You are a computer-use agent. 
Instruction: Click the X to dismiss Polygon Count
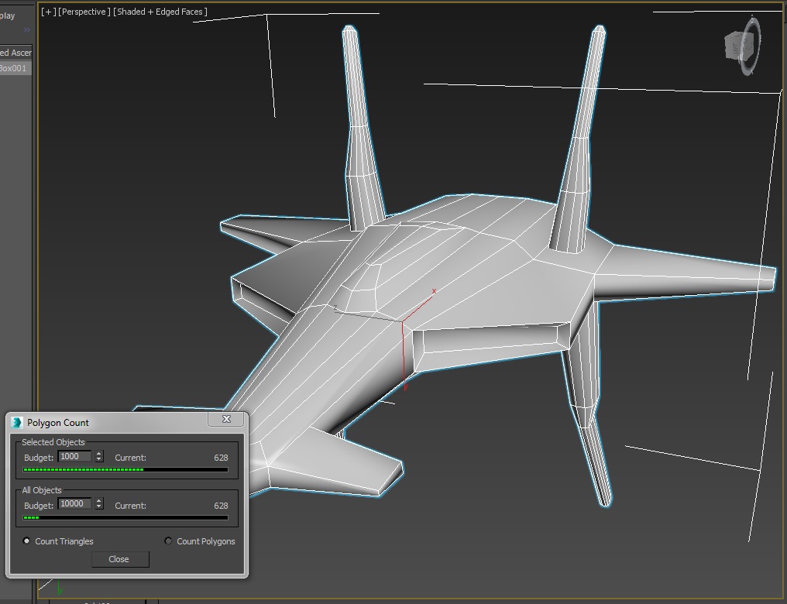226,419
